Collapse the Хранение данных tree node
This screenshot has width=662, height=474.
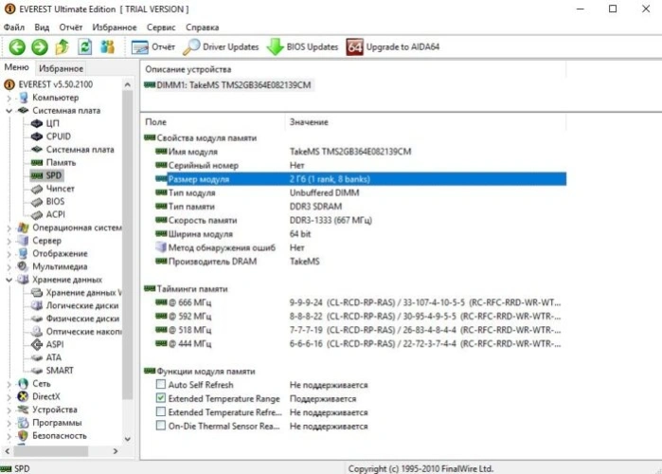tap(9, 280)
